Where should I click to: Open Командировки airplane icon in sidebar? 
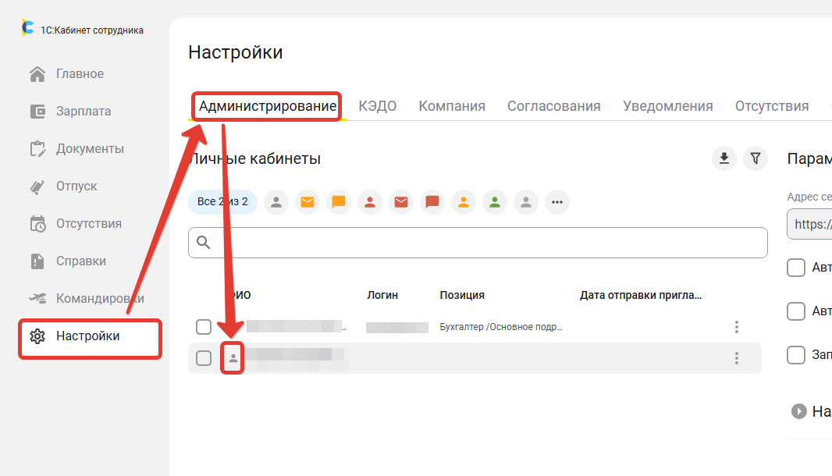tap(37, 298)
